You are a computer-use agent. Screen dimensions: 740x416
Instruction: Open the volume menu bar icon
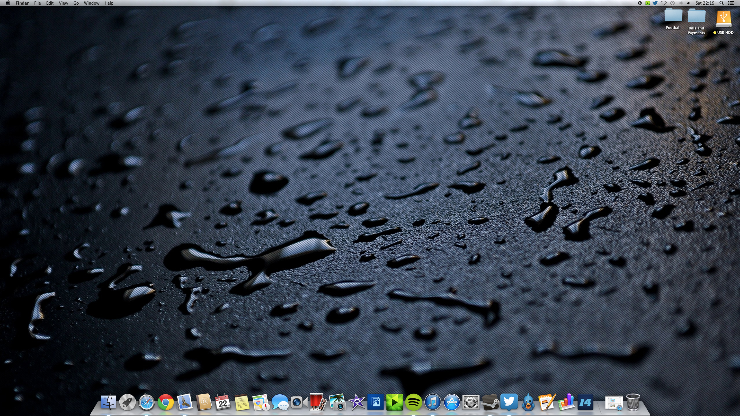689,3
